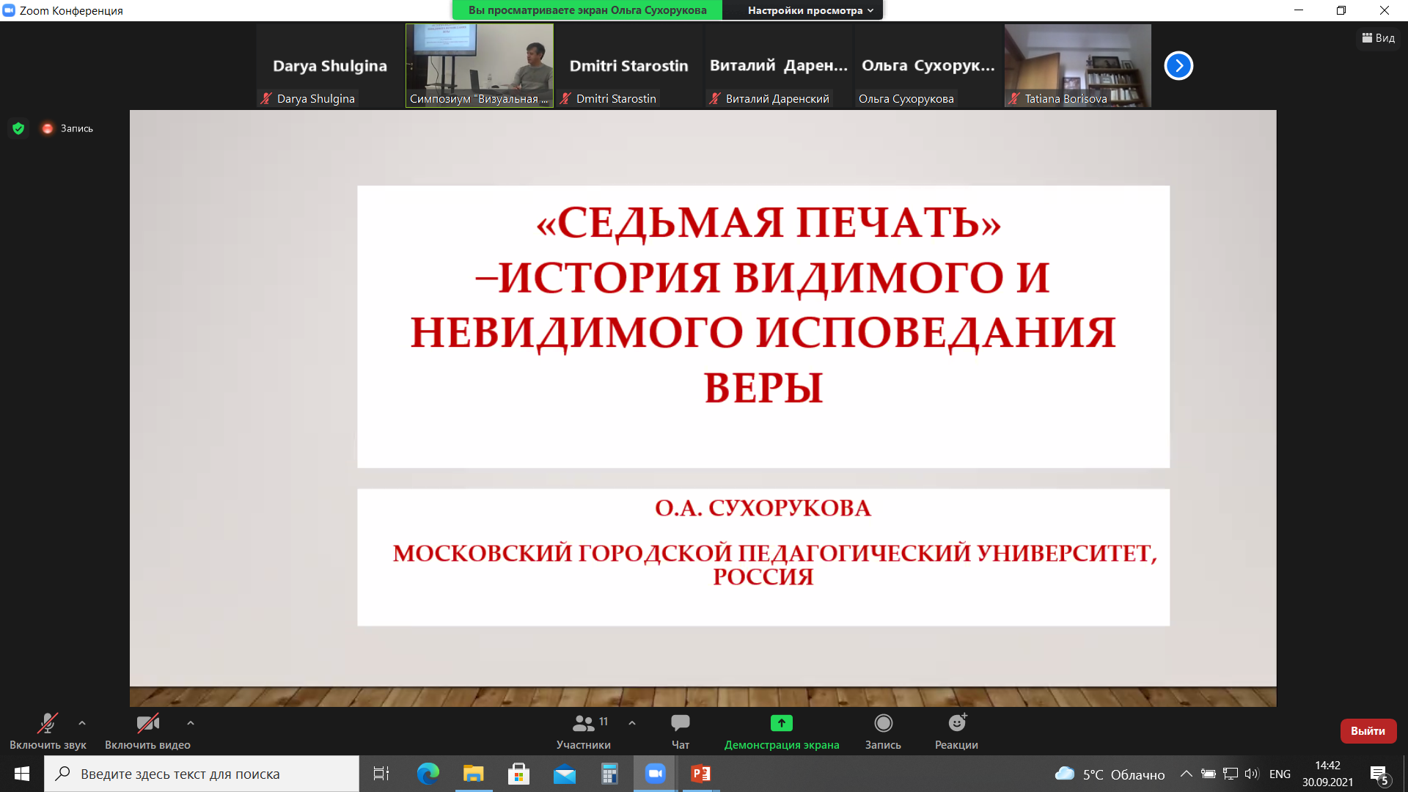Viewport: 1408px width, 792px height.
Task: Click the Record circle icon in toolbar
Action: click(x=883, y=724)
